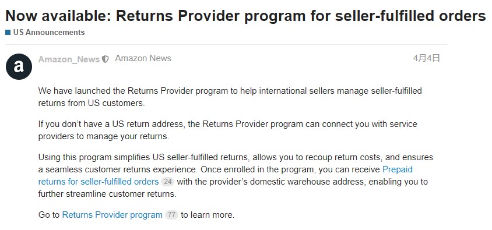
Task: Click the 'to learn more' closing text
Action: pyautogui.click(x=208, y=215)
